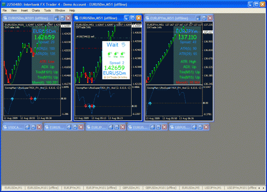Click the large 137.110 price on EURJPYm chart
This screenshot has width=267, height=192.
click(188, 37)
